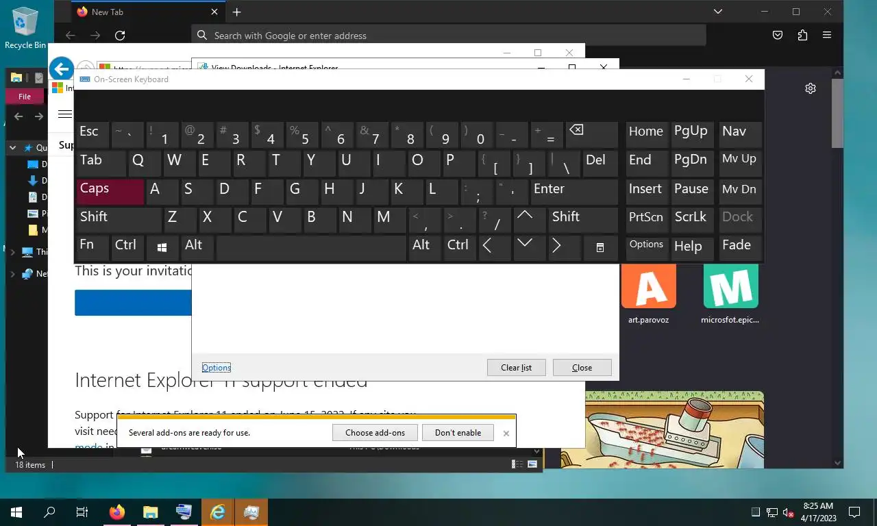This screenshot has height=526, width=877.
Task: Open Firefox application hamburger menu
Action: [827, 36]
